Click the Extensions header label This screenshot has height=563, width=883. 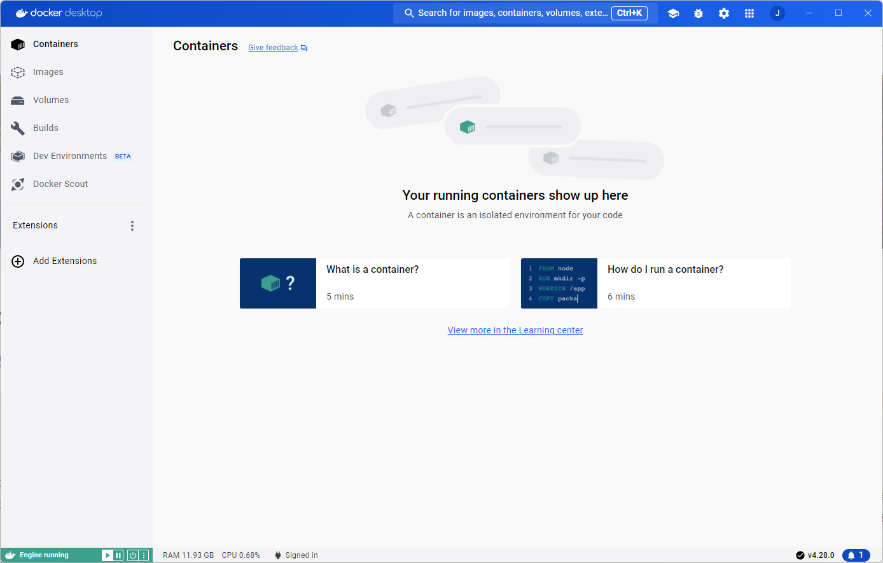35,225
